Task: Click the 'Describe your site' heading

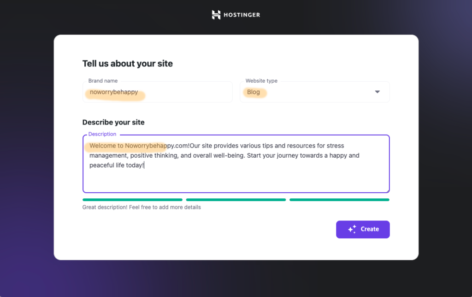Action: click(x=113, y=122)
